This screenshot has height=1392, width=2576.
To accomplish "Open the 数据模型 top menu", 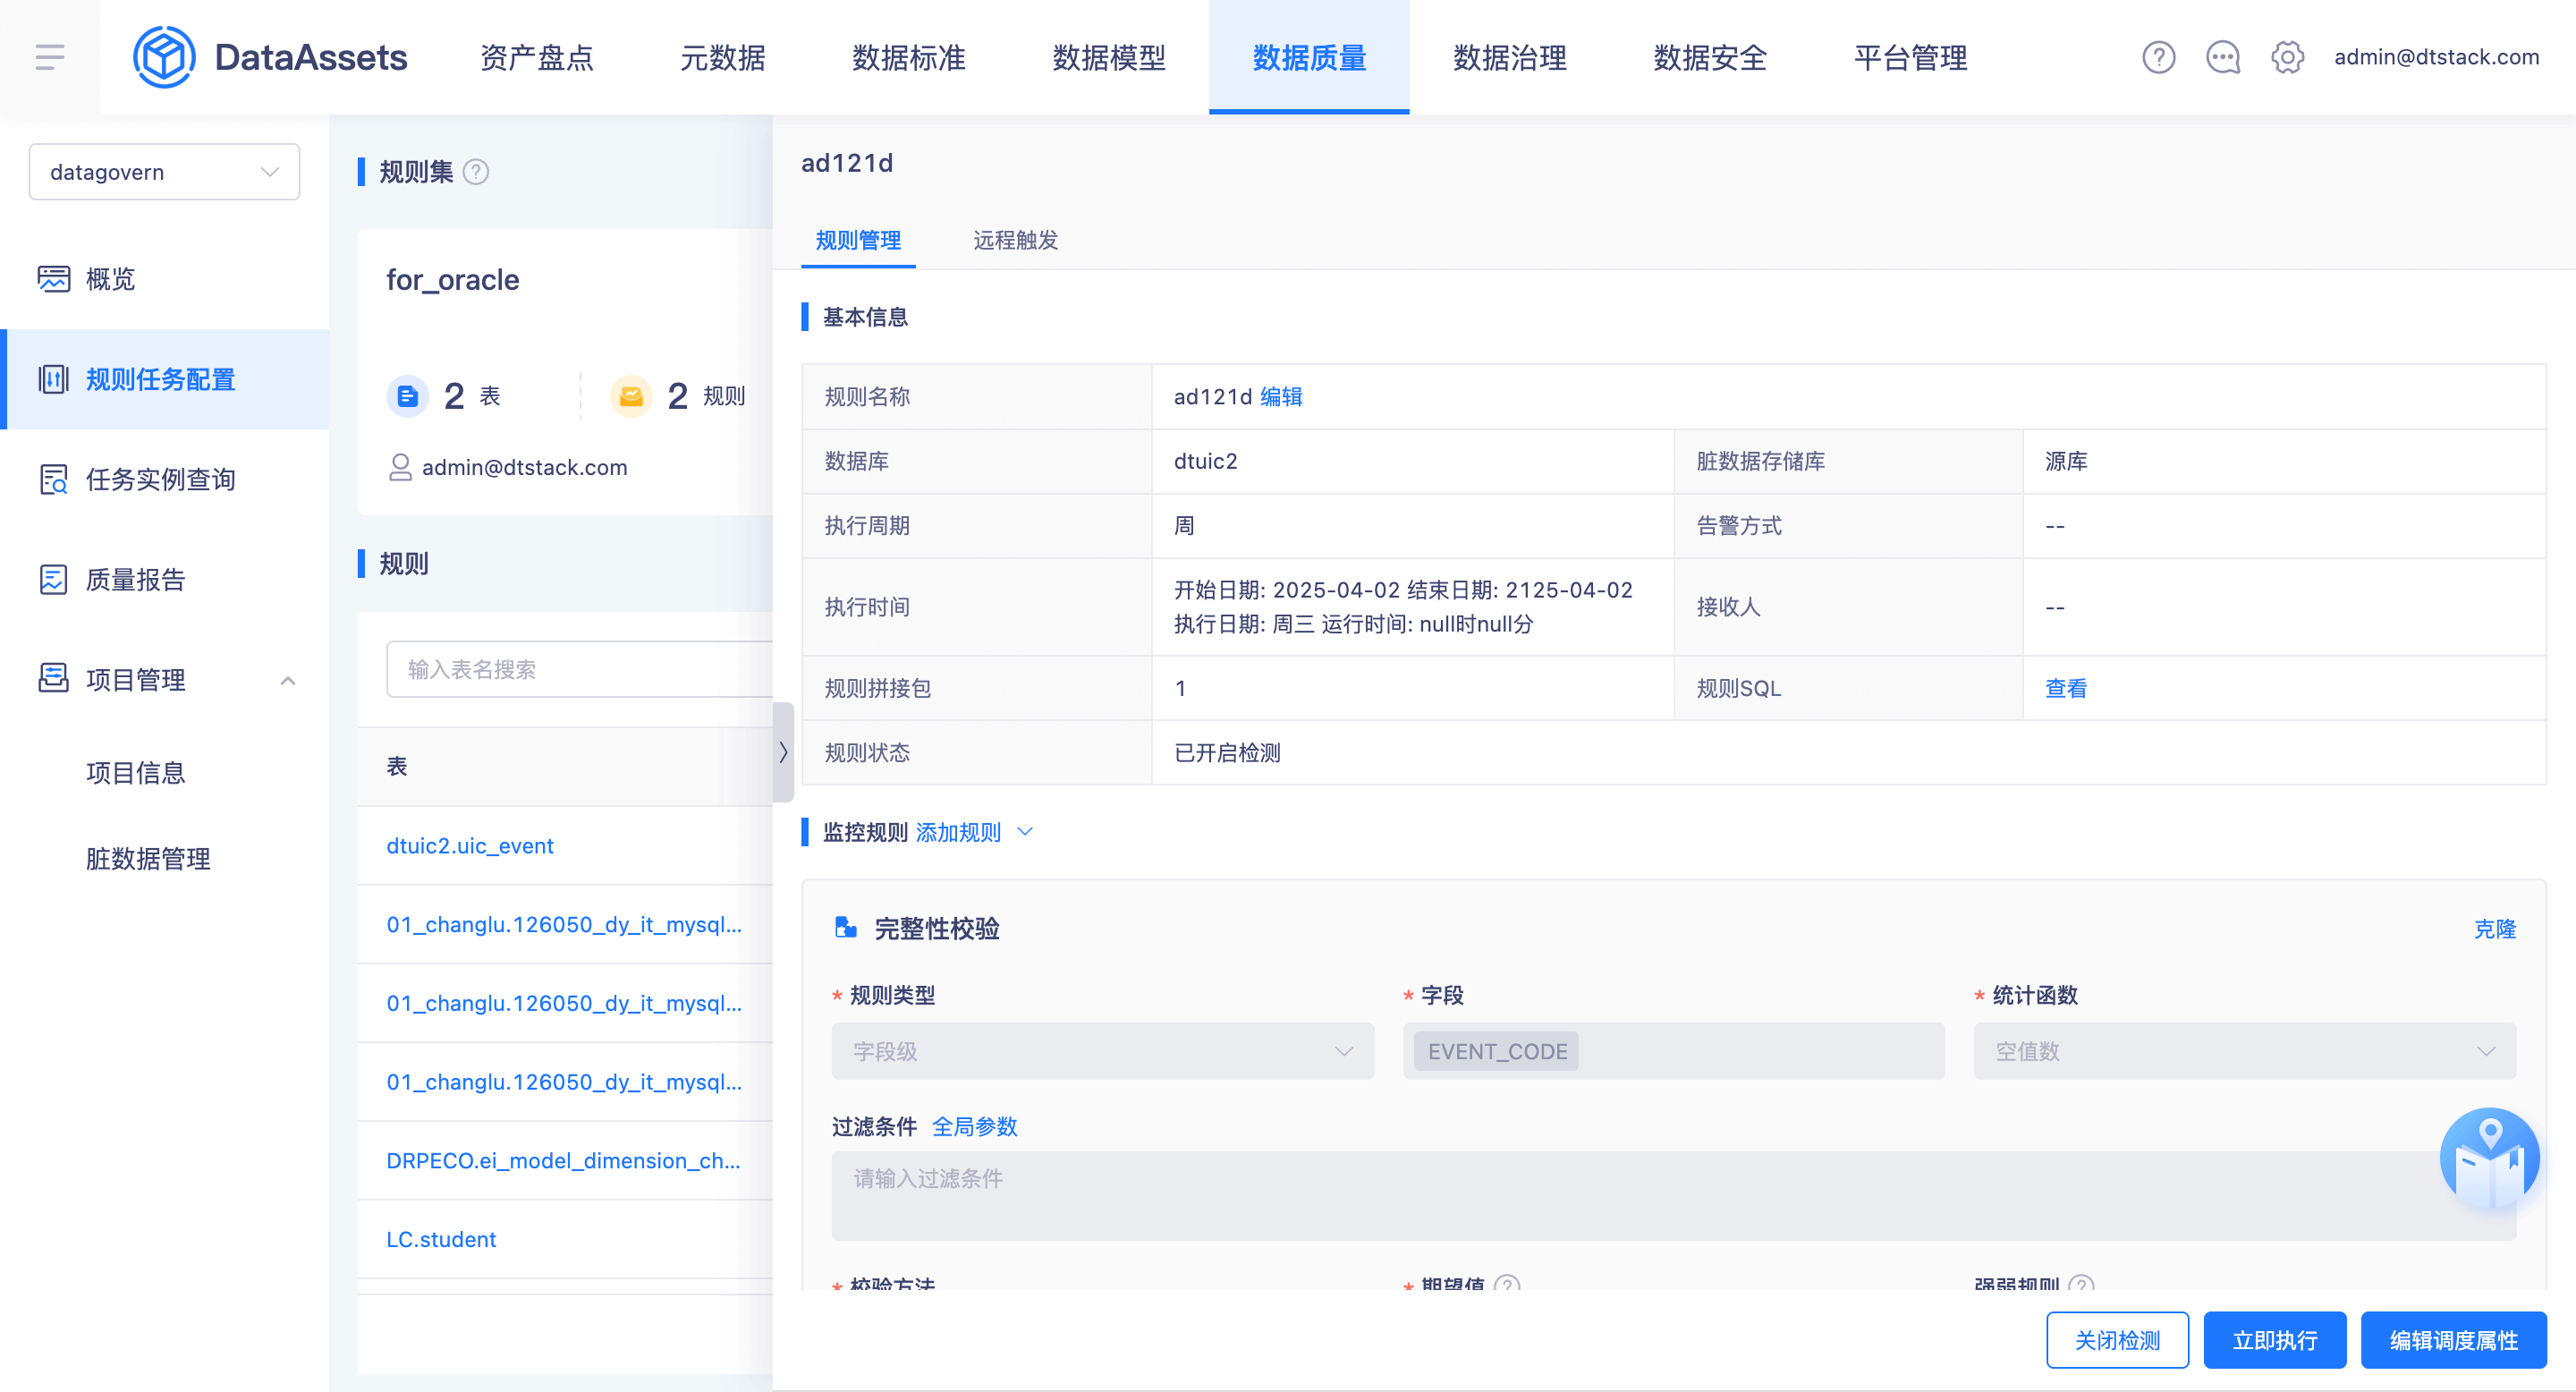I will [1109, 57].
